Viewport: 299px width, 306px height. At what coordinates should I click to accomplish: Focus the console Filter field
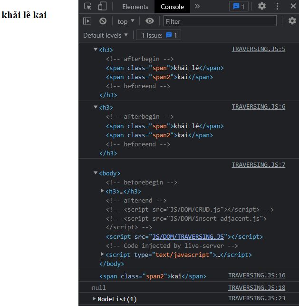click(x=220, y=21)
